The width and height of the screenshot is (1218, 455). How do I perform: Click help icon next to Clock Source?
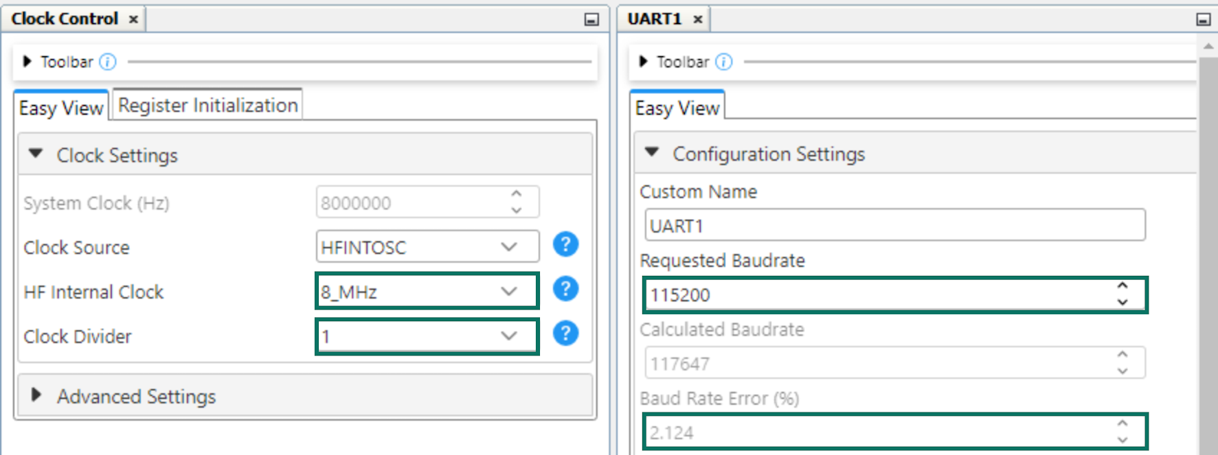click(x=565, y=244)
